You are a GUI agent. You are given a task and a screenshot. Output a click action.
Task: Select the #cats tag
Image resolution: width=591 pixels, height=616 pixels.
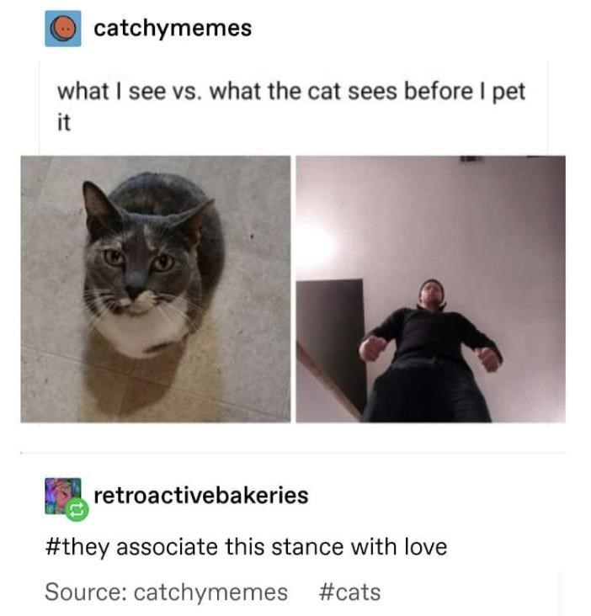[x=349, y=592]
